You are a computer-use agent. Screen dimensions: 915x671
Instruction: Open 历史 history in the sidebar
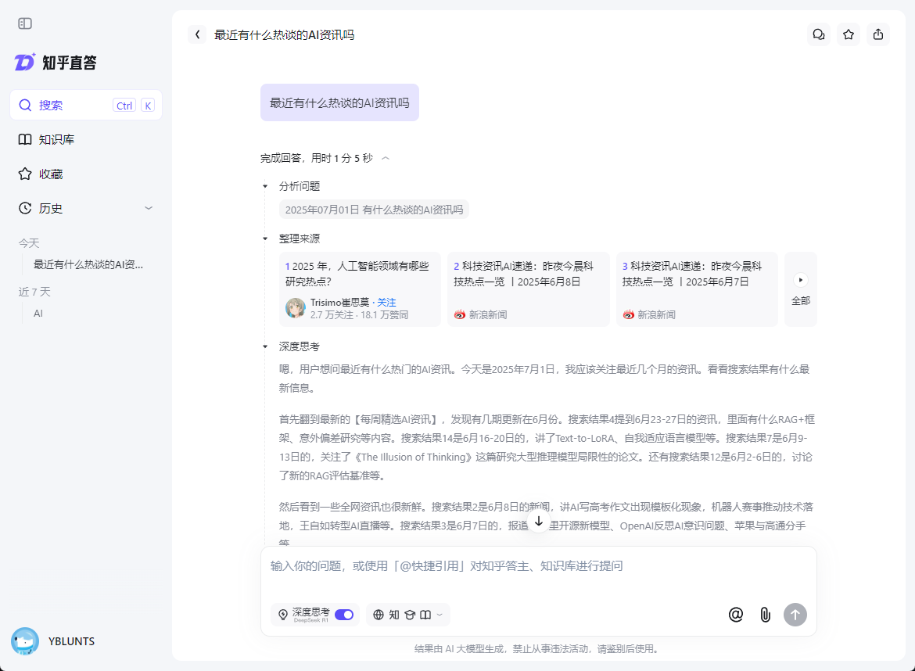(x=86, y=208)
